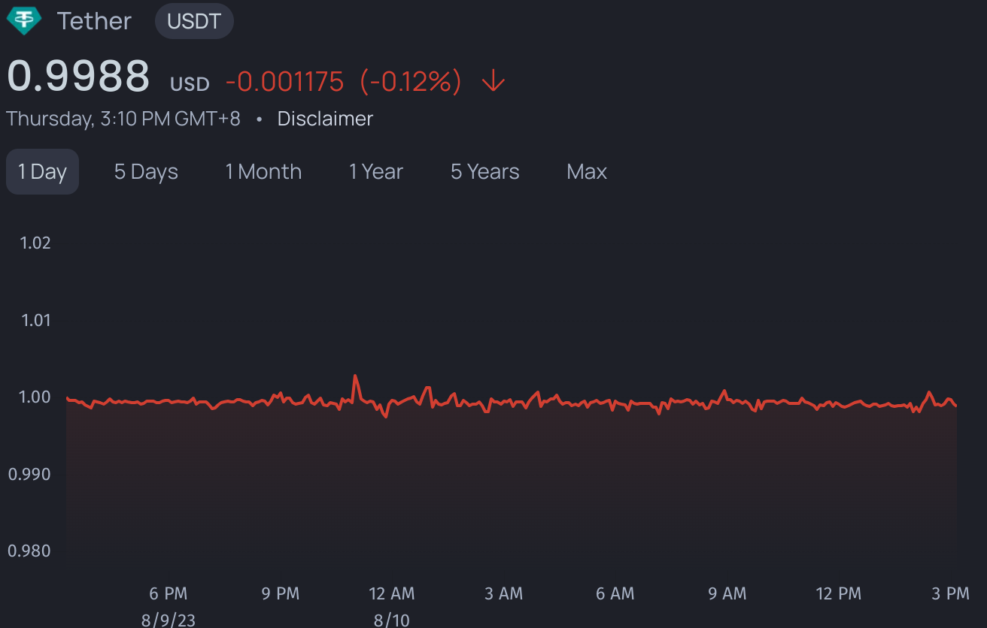The height and width of the screenshot is (628, 987).
Task: Click the 3 AM x-axis label
Action: [504, 593]
